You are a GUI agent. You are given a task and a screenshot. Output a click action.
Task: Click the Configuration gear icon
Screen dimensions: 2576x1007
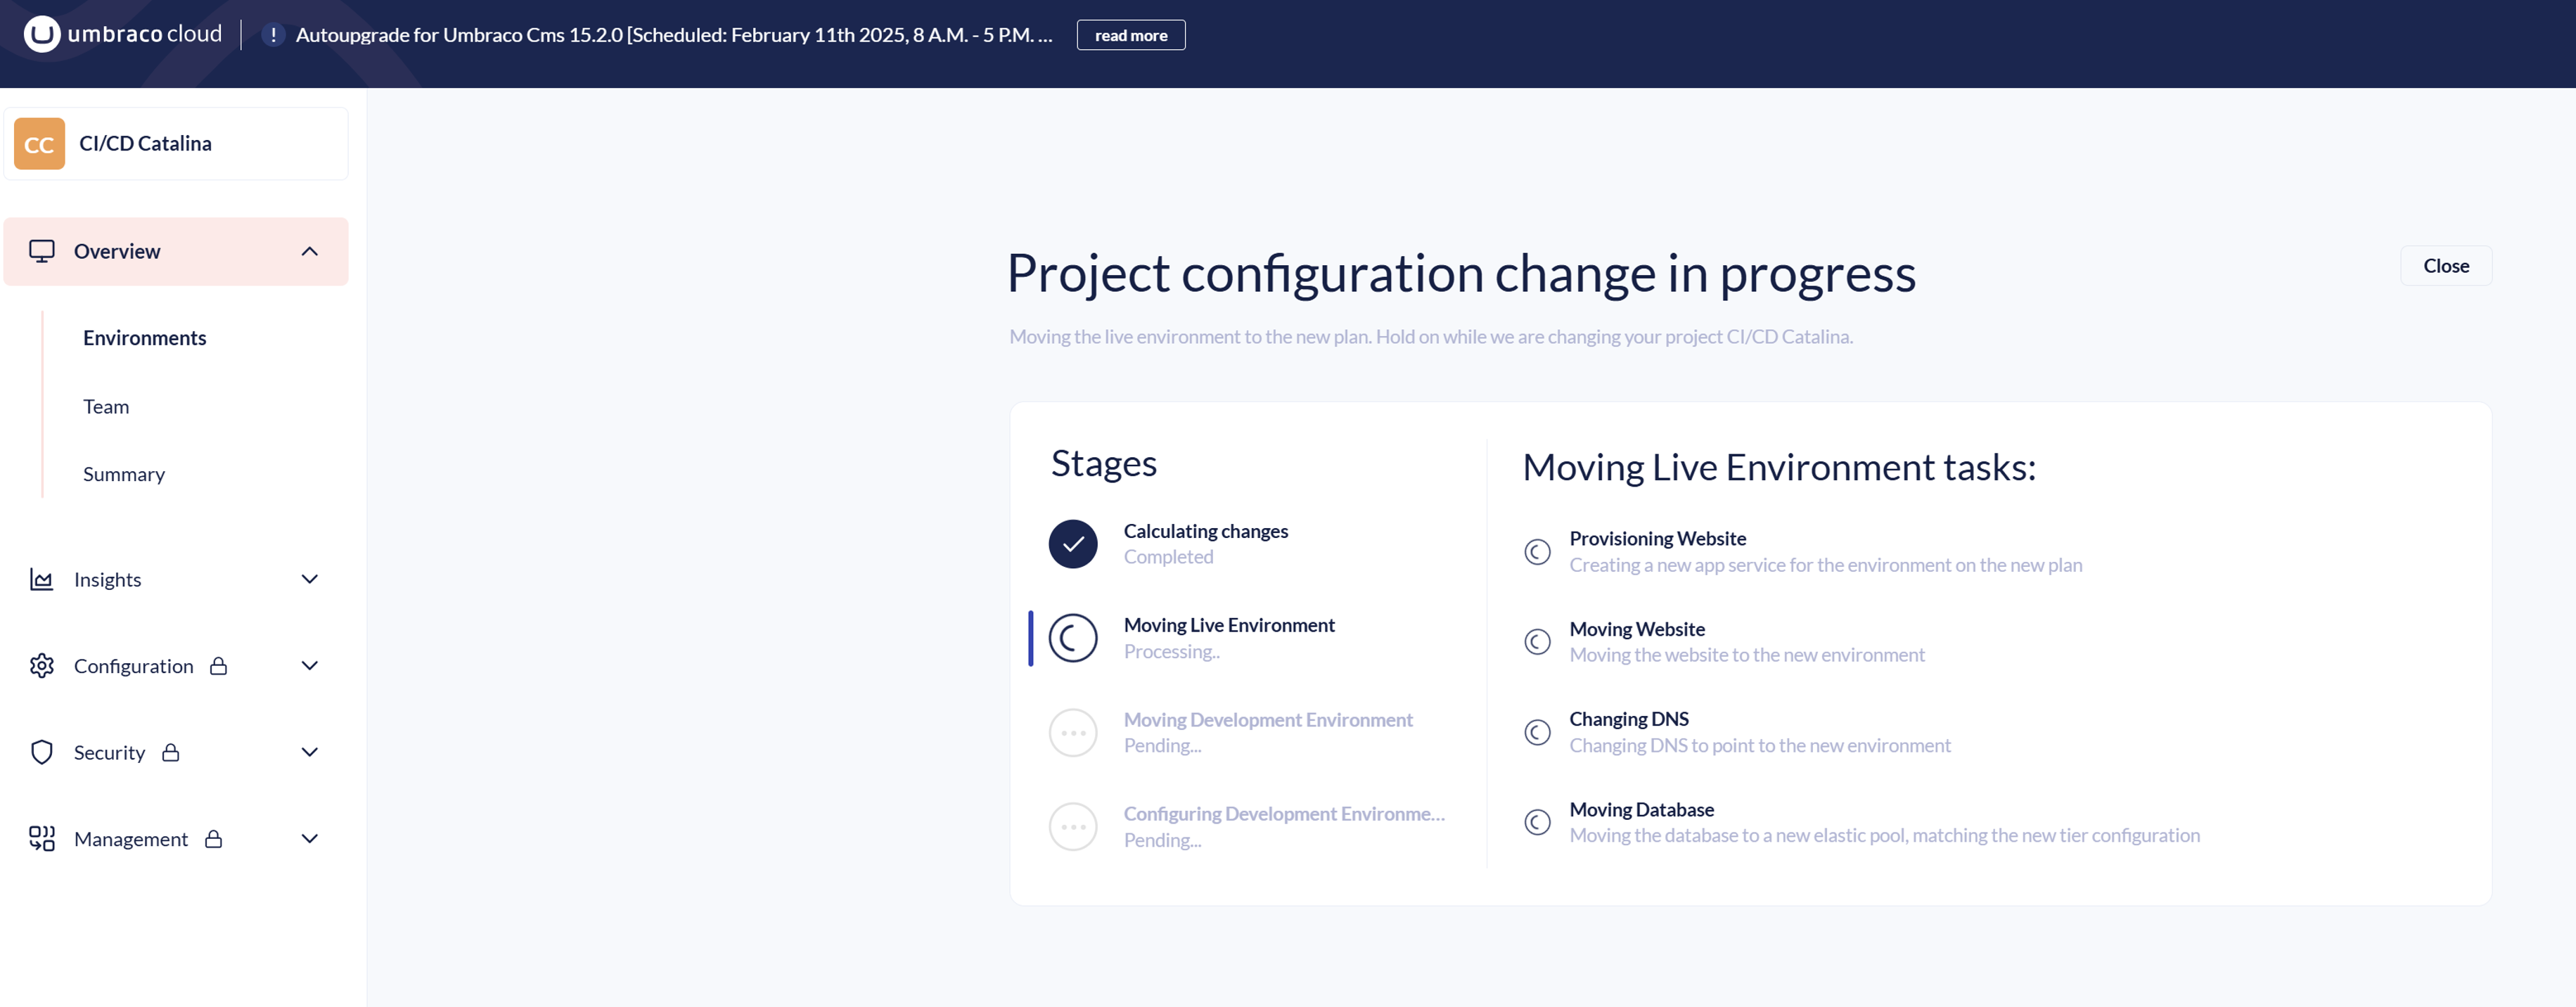41,666
